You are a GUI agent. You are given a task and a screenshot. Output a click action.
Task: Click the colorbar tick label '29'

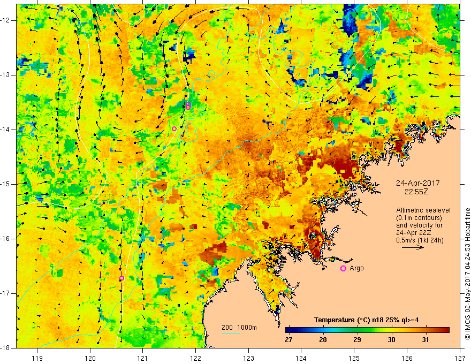(x=357, y=340)
